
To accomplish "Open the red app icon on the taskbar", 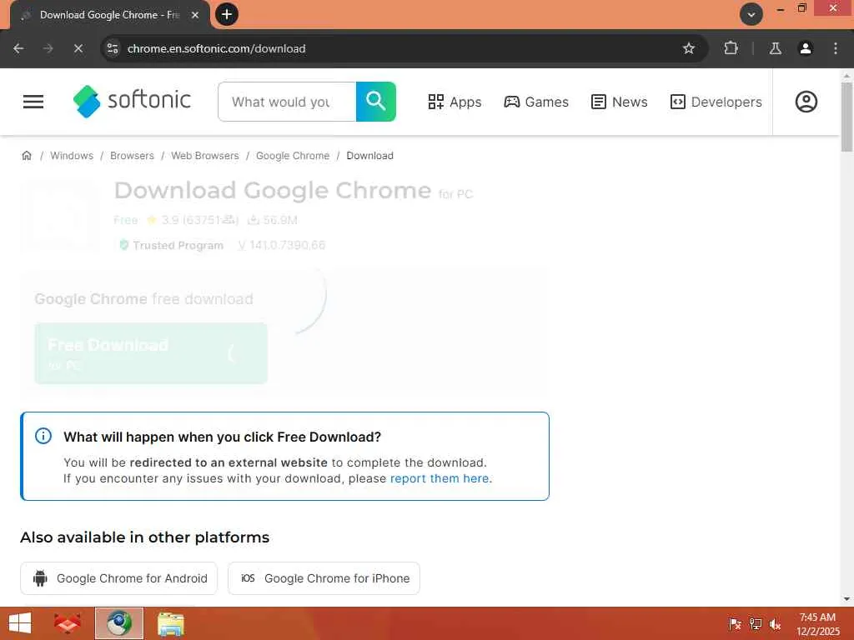I will (68, 623).
